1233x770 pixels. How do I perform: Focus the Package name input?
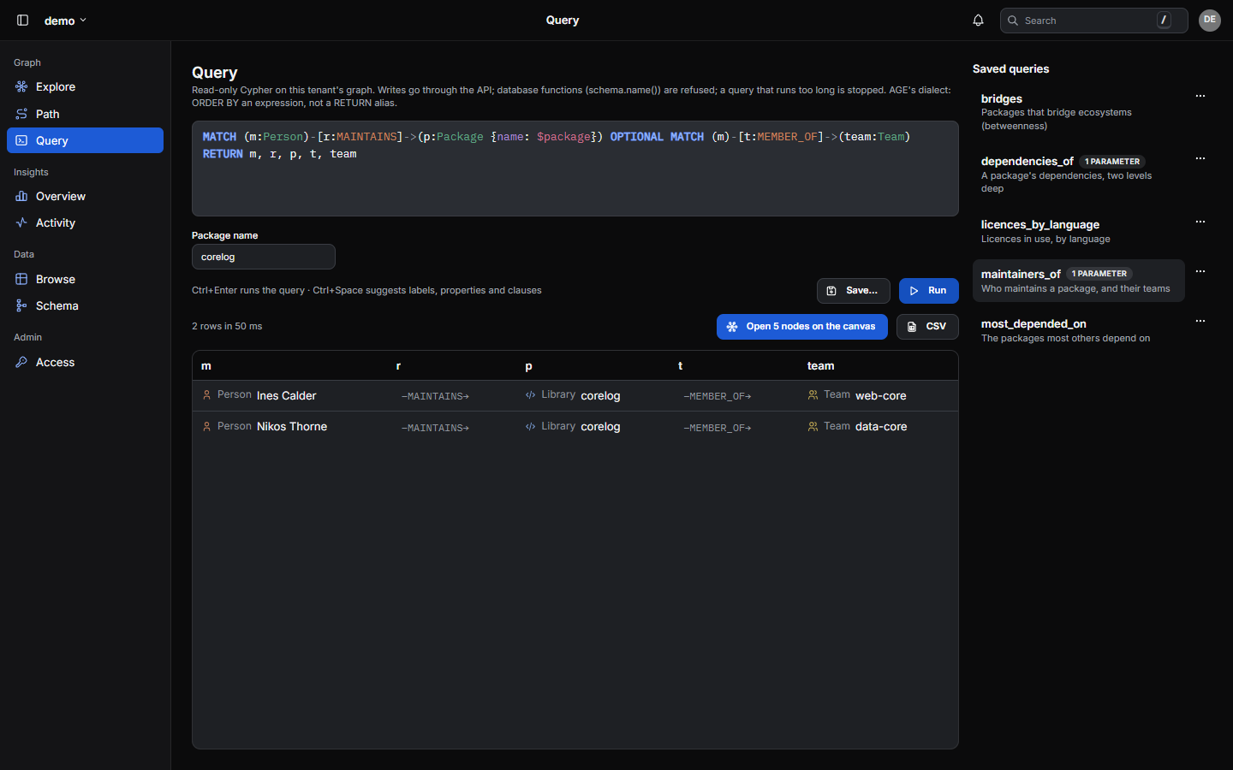pos(263,257)
